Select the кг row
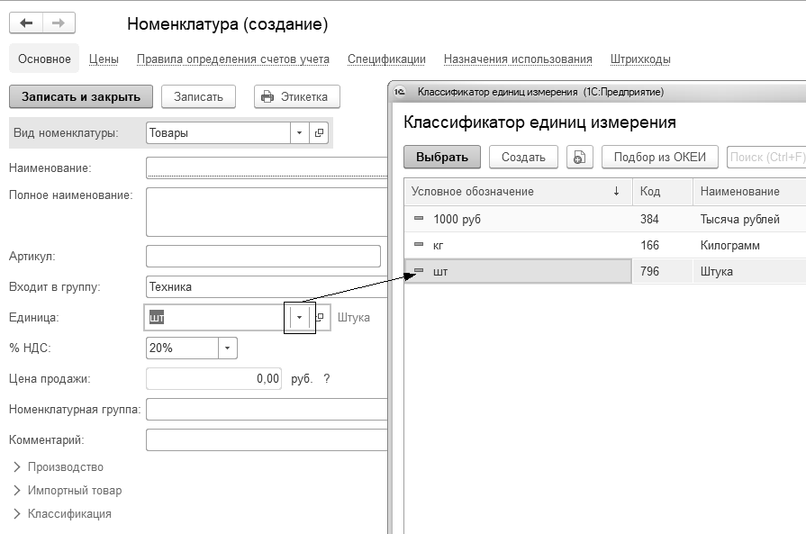This screenshot has width=806, height=534. [x=605, y=245]
